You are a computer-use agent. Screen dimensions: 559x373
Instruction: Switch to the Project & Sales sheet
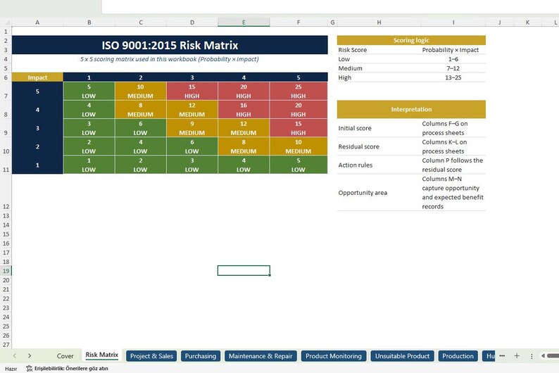pyautogui.click(x=151, y=356)
